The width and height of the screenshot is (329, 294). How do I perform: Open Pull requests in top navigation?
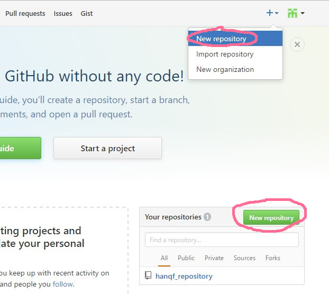pyautogui.click(x=25, y=14)
